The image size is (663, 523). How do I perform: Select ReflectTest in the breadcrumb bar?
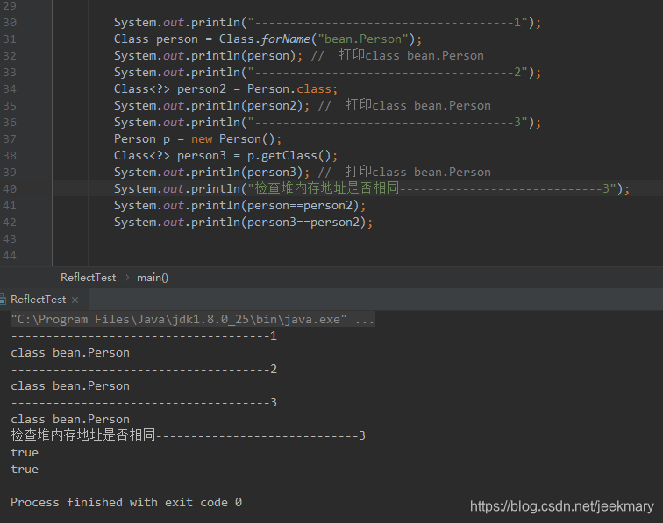tap(88, 278)
